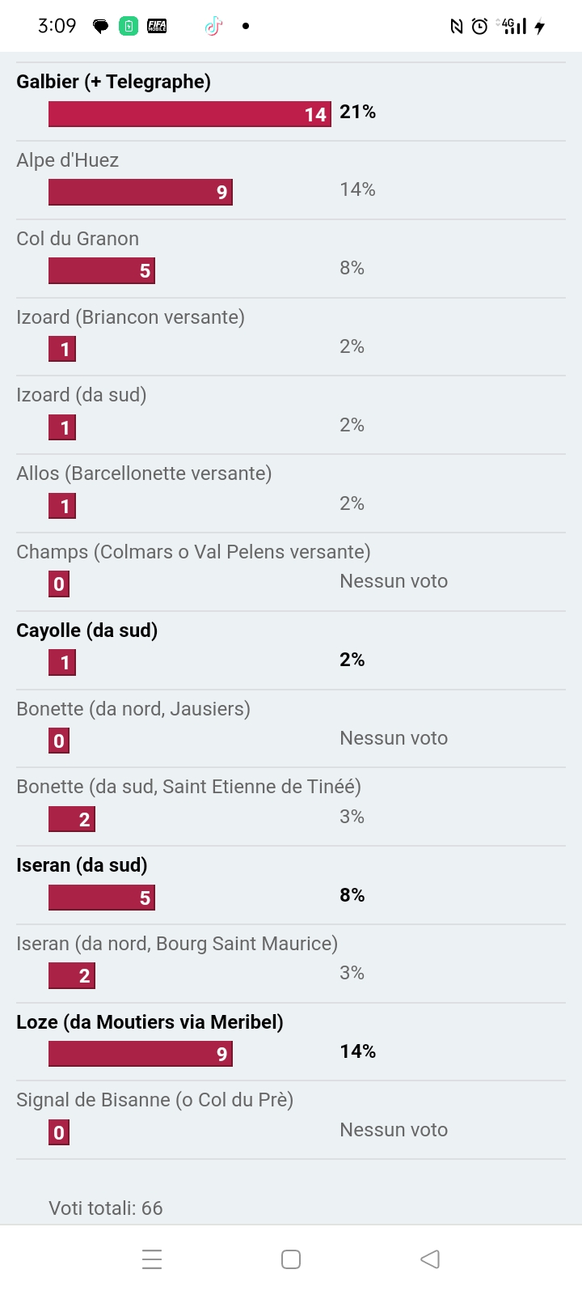Open recent apps from navigation bar
The image size is (582, 1295).
click(152, 1259)
